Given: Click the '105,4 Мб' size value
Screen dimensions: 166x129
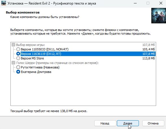Looking at the screenshot, I should (x=148, y=49).
